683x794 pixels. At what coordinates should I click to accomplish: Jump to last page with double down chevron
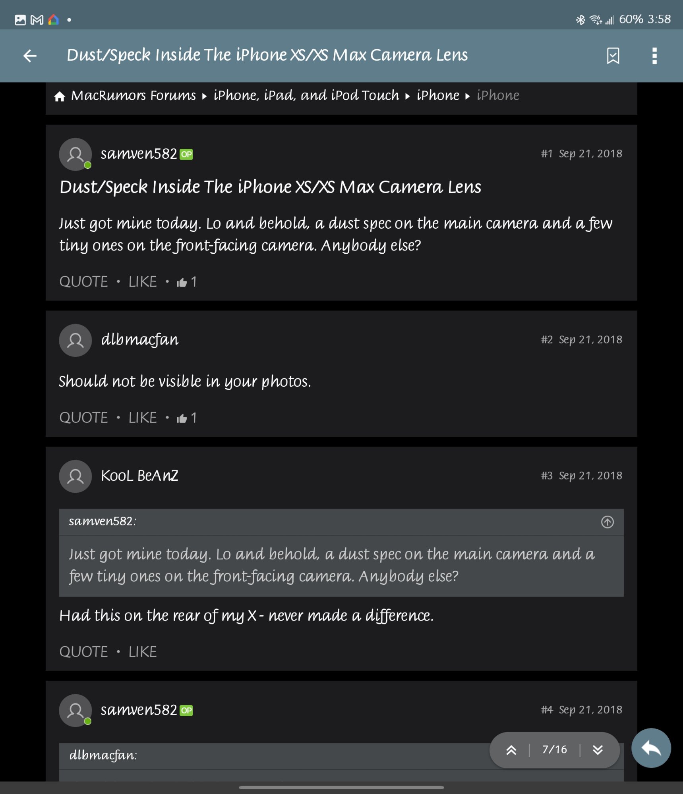598,750
